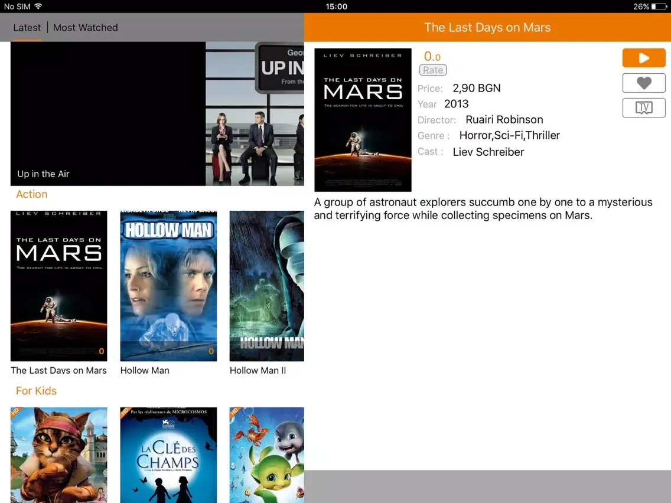Viewport: 671px width, 503px height.
Task: Open the Hollow Man II poster
Action: (x=266, y=286)
